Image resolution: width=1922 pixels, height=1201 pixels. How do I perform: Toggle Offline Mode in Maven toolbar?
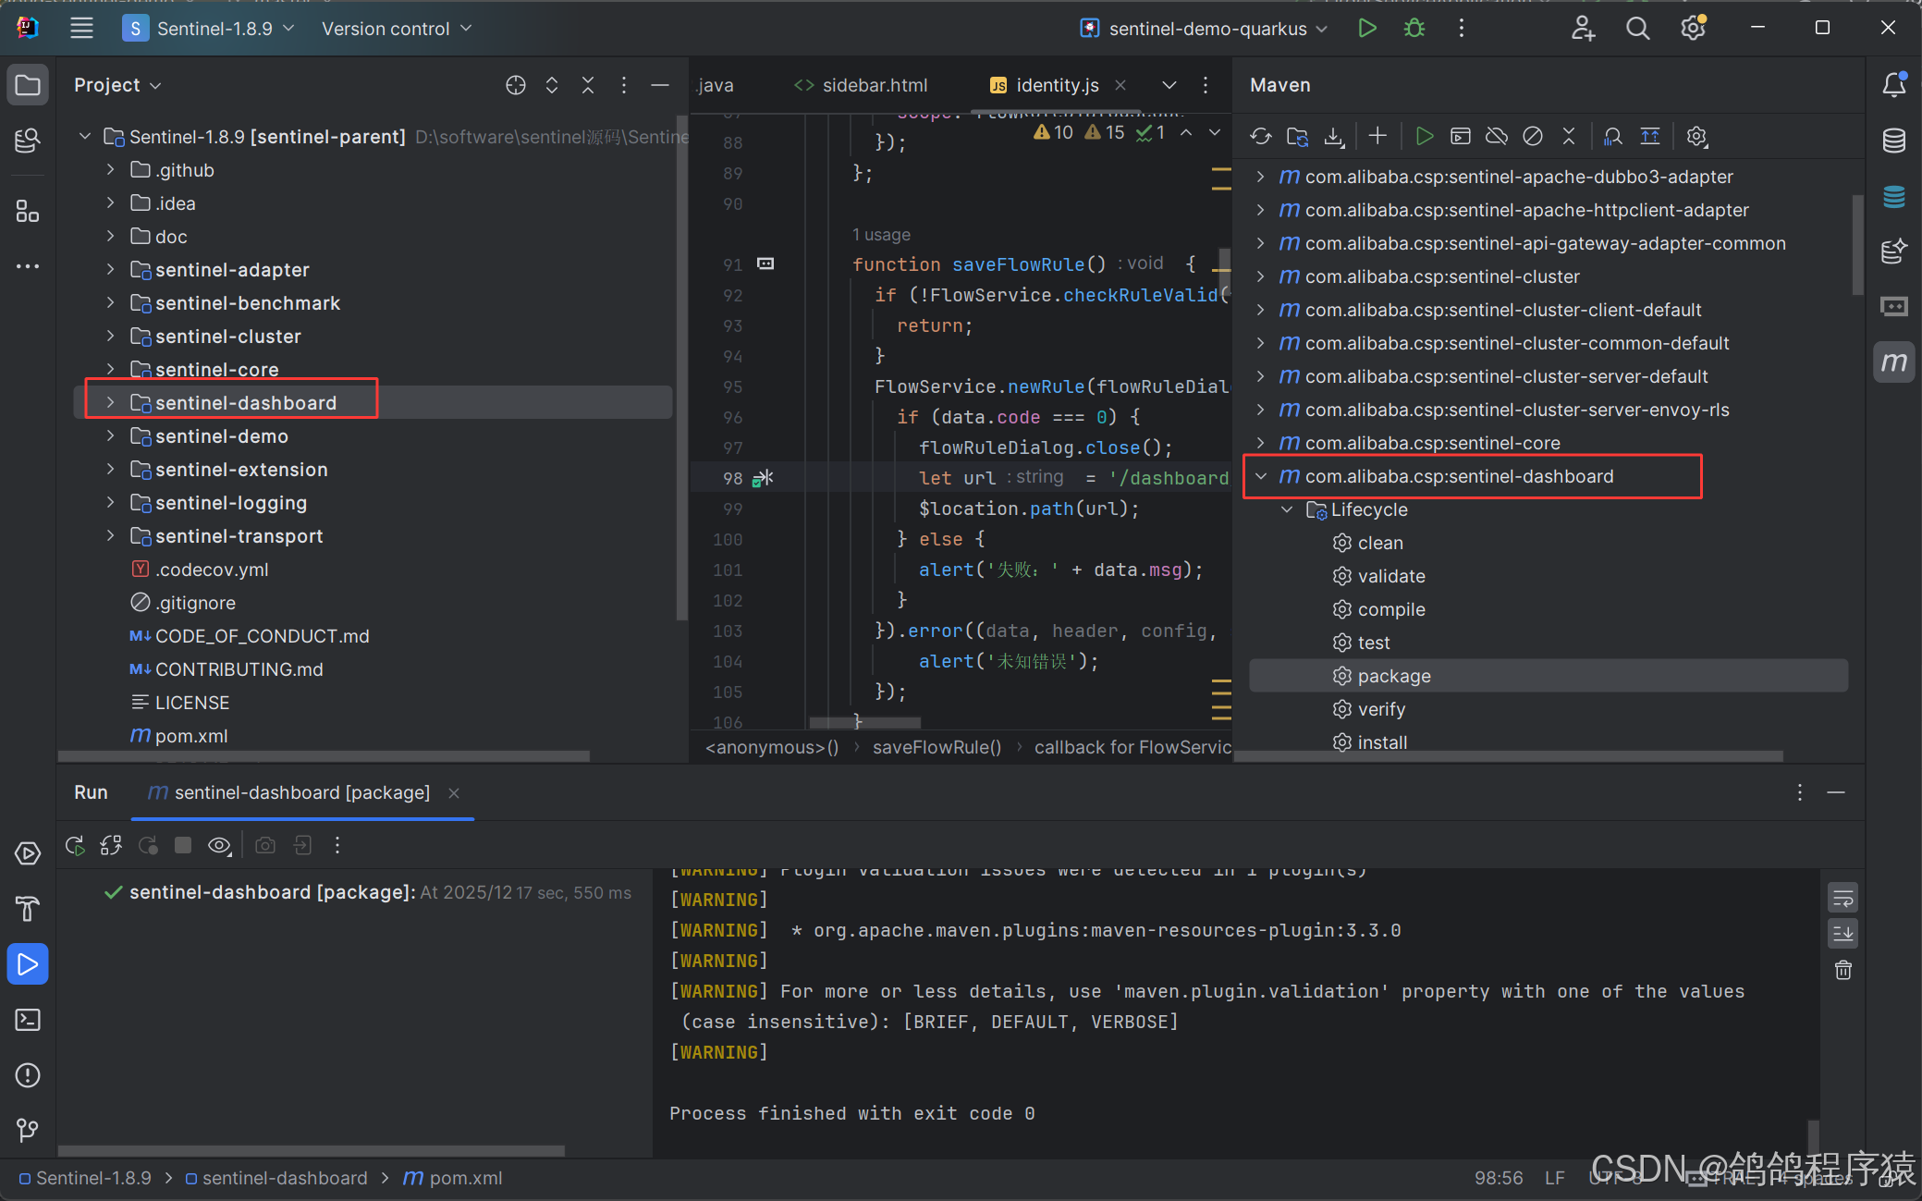1496,137
